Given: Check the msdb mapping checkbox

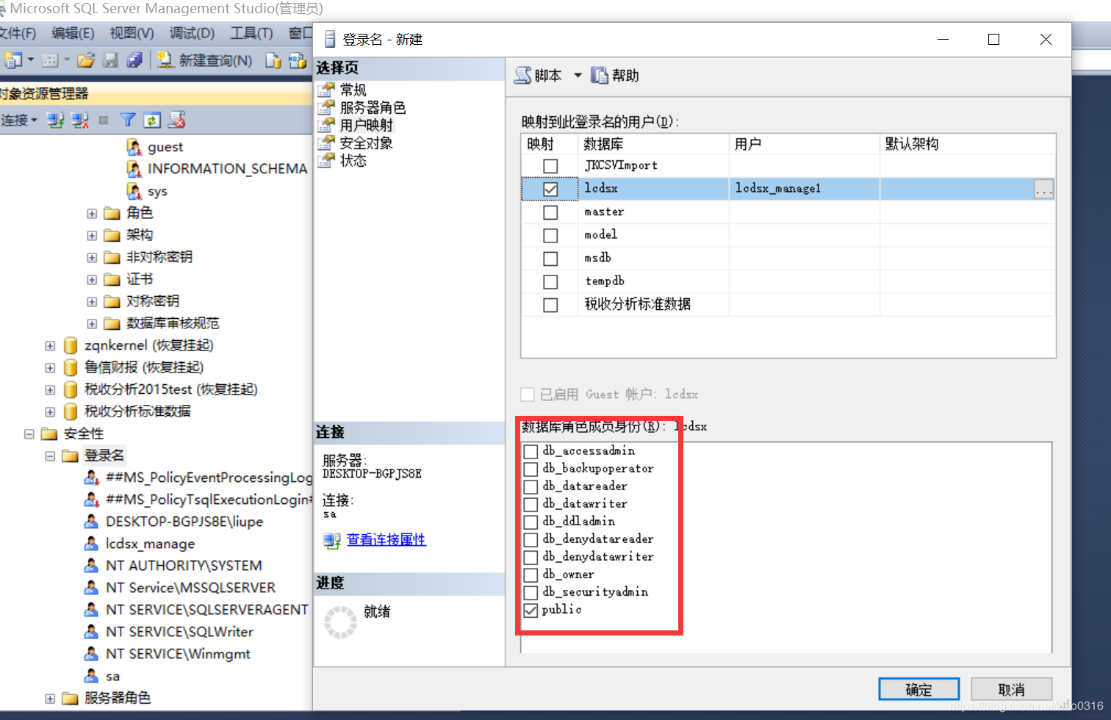Looking at the screenshot, I should (x=550, y=259).
